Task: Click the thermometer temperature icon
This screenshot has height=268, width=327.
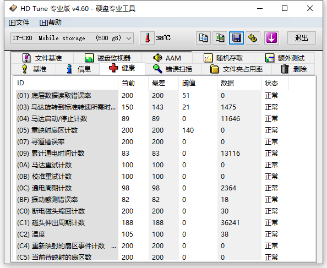Action: click(147, 38)
